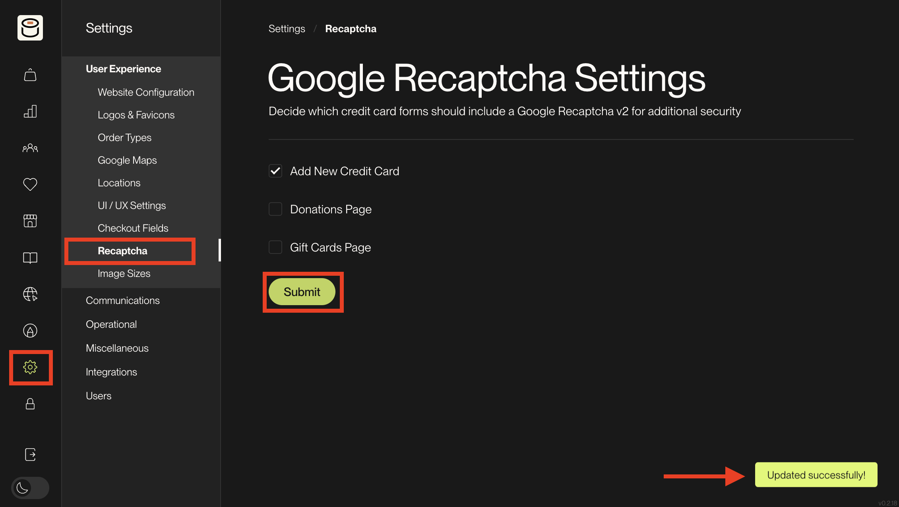Open Checkout Fields settings

[x=133, y=228]
